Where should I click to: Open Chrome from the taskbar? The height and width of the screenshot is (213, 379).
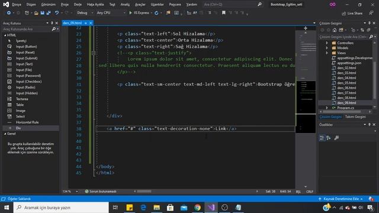[197, 208]
